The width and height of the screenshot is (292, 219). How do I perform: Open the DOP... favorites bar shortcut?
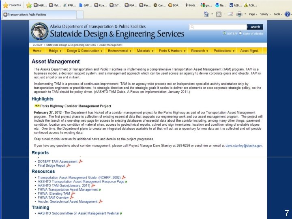(175, 5)
